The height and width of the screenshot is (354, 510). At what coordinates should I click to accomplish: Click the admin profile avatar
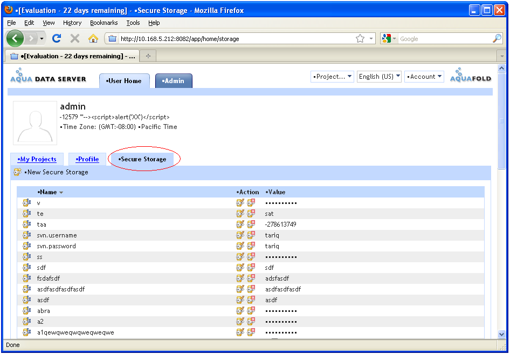pyautogui.click(x=35, y=123)
